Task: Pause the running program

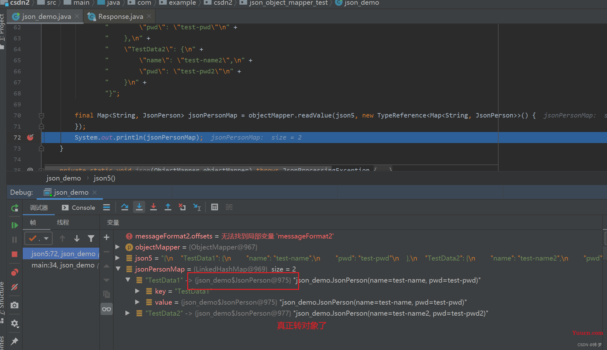Action: [14, 240]
